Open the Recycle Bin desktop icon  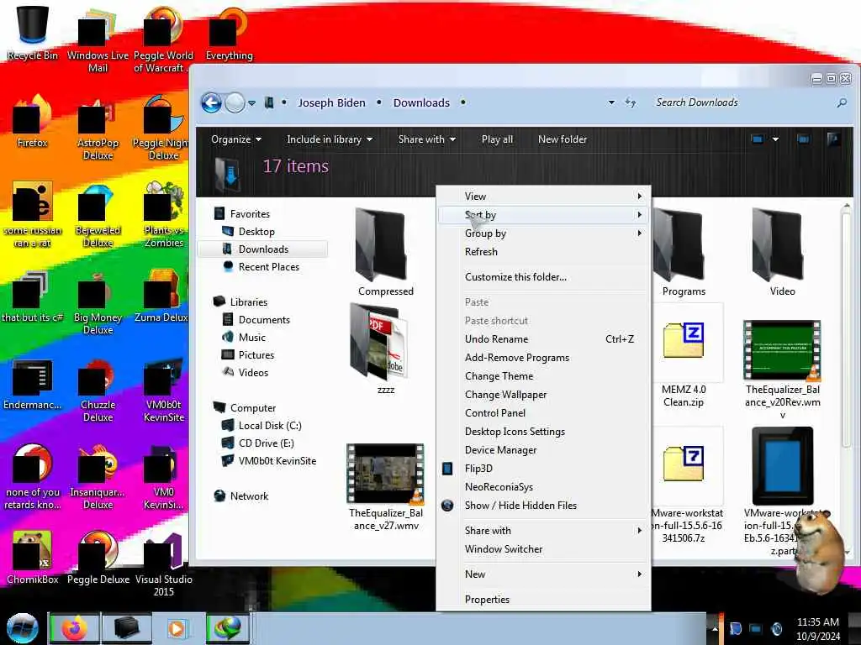point(33,33)
